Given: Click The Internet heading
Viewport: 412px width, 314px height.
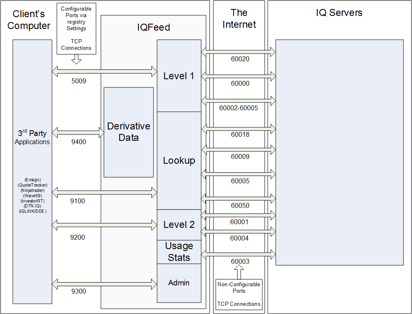Looking at the screenshot, I should pyautogui.click(x=239, y=18).
